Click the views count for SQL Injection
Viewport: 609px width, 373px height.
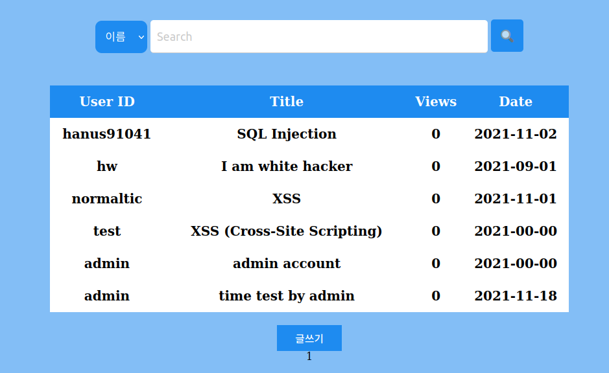[436, 134]
